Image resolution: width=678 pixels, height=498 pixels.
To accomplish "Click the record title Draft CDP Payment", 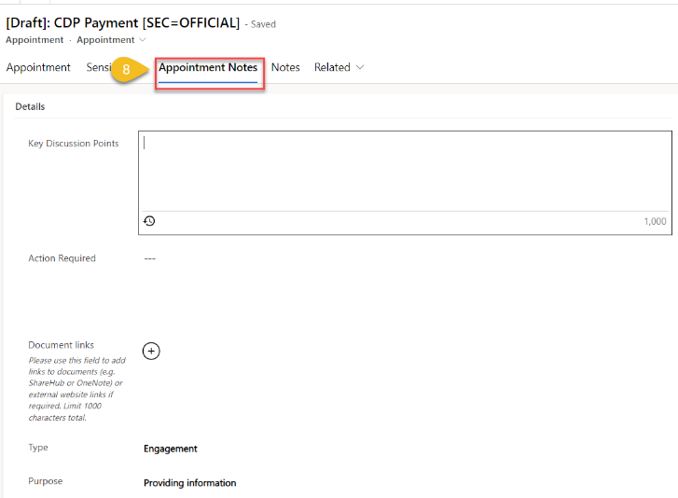I will tap(123, 22).
